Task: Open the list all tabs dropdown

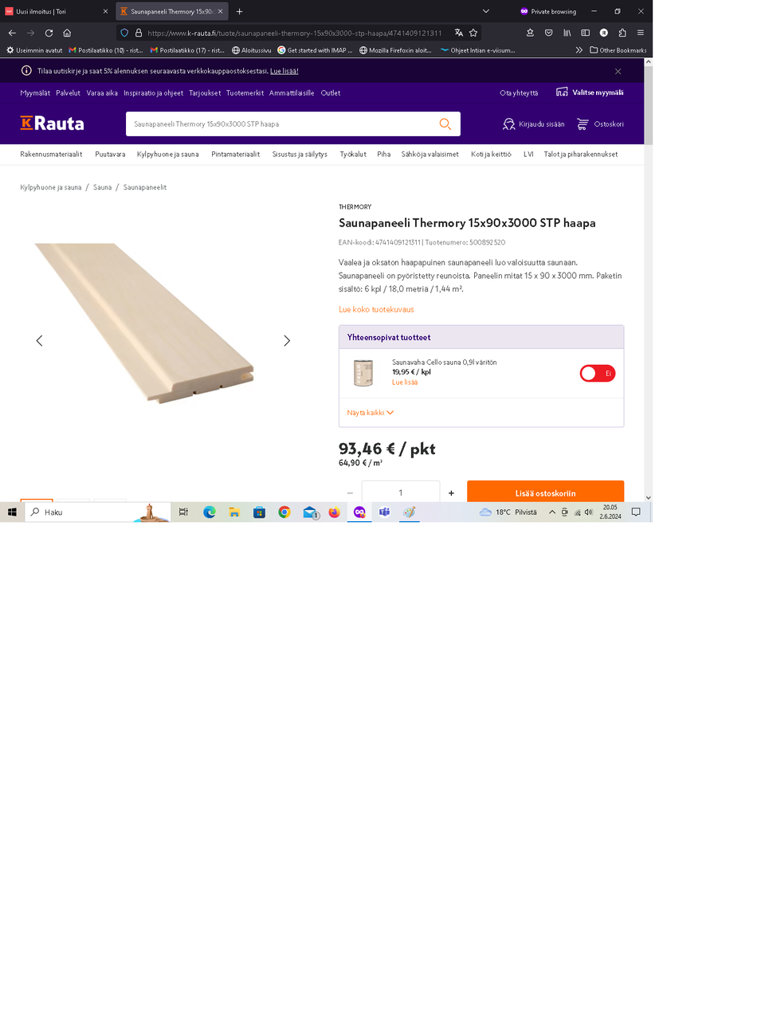Action: [x=486, y=11]
